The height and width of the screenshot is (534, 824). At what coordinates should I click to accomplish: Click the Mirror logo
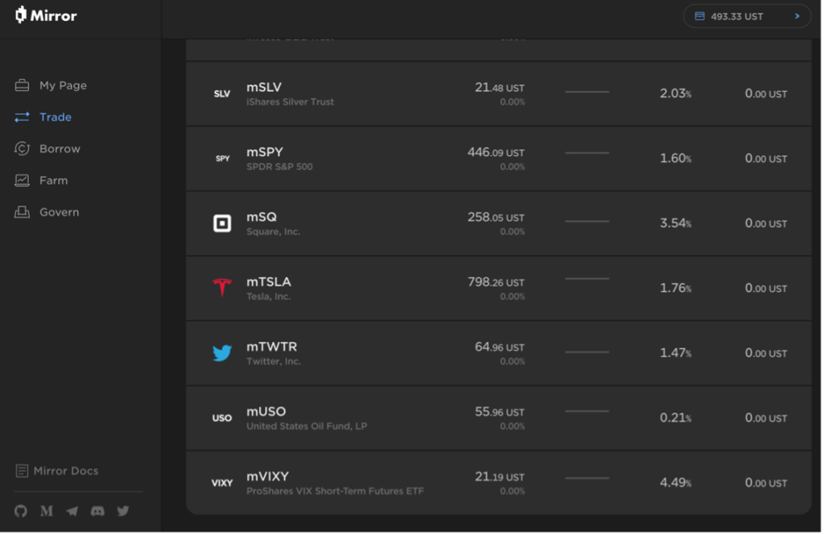coord(46,15)
